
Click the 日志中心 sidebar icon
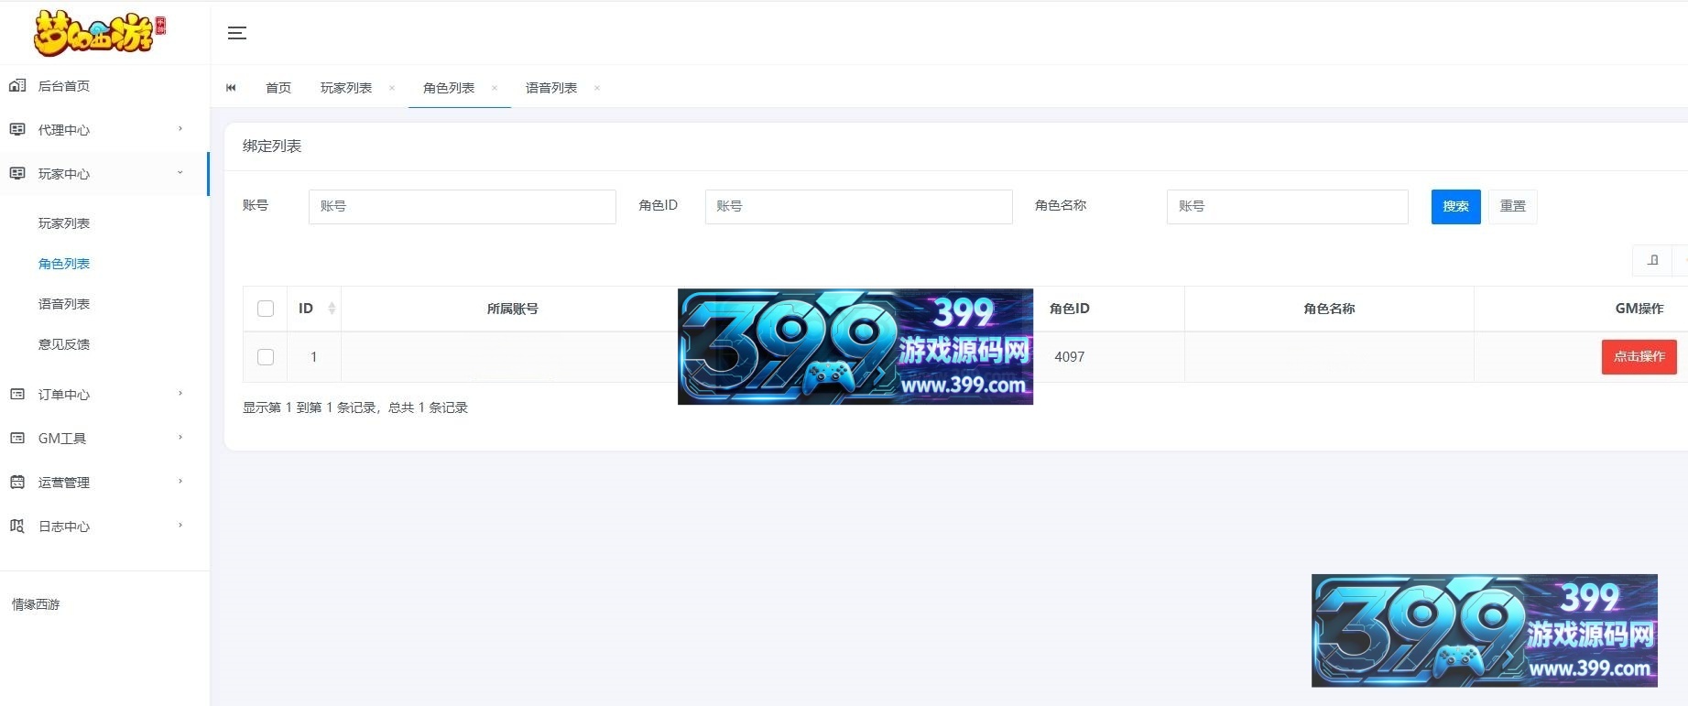coord(17,527)
